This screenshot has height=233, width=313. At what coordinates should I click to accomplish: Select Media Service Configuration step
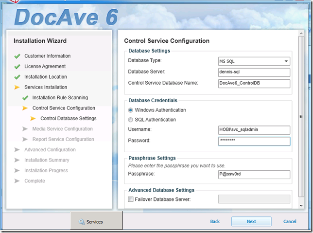pyautogui.click(x=63, y=129)
